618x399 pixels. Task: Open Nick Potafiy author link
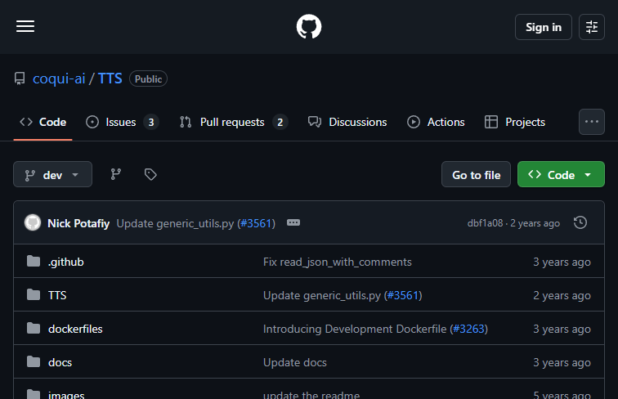78,223
